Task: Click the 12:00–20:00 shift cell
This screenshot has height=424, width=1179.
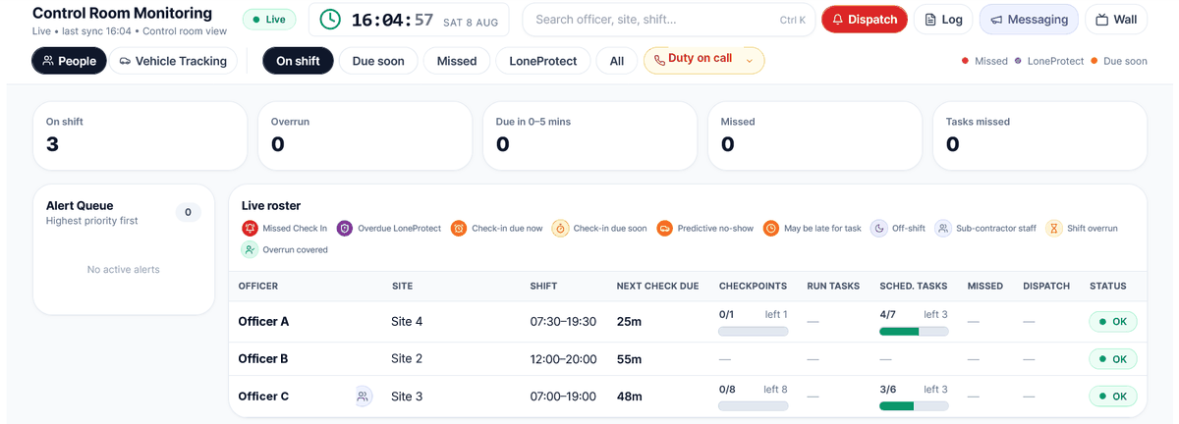Action: [563, 359]
